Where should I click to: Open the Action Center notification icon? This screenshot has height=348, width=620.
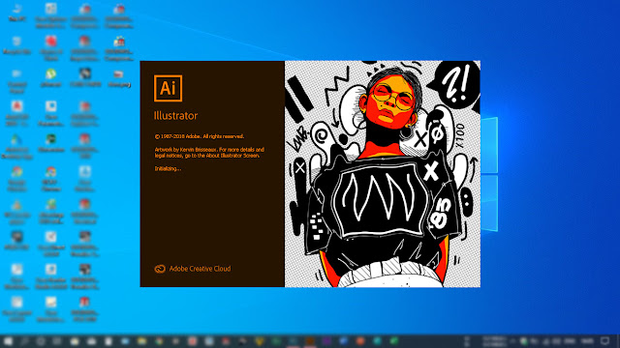coord(604,340)
